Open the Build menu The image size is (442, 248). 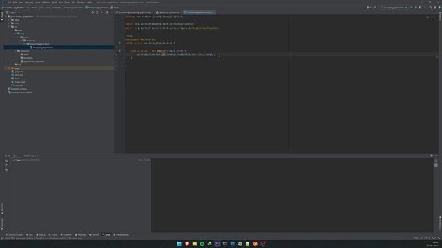point(55,3)
